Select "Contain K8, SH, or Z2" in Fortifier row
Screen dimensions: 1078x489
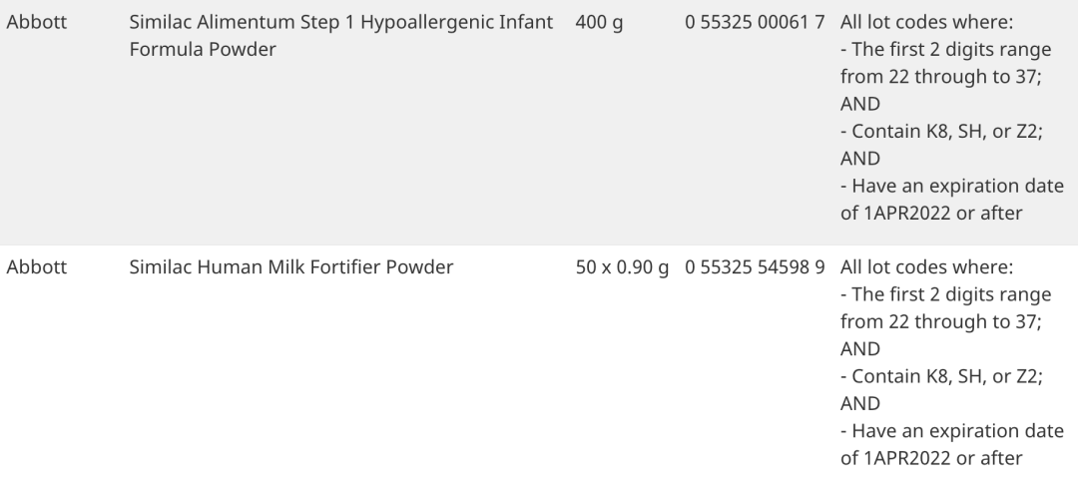tap(935, 377)
